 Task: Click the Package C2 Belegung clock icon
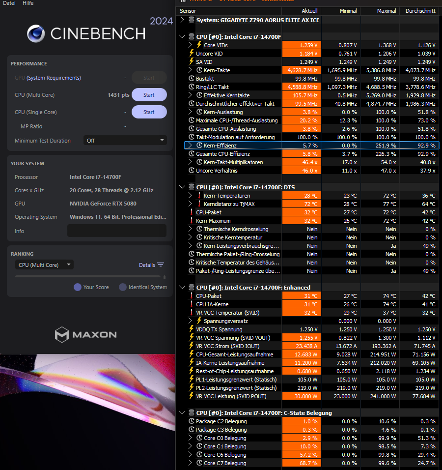tap(192, 421)
